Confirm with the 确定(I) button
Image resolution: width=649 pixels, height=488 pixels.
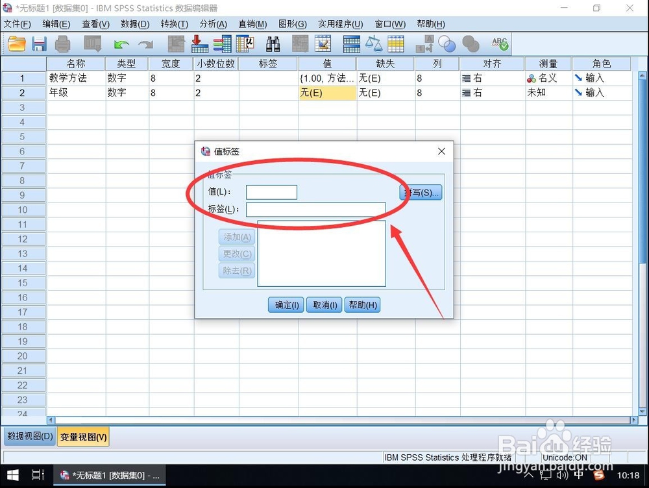(286, 305)
